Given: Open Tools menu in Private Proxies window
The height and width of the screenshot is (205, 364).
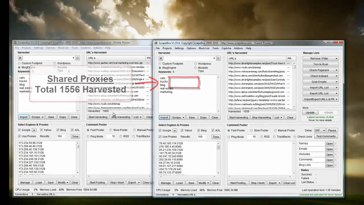Looking at the screenshot, I should coord(75,48).
